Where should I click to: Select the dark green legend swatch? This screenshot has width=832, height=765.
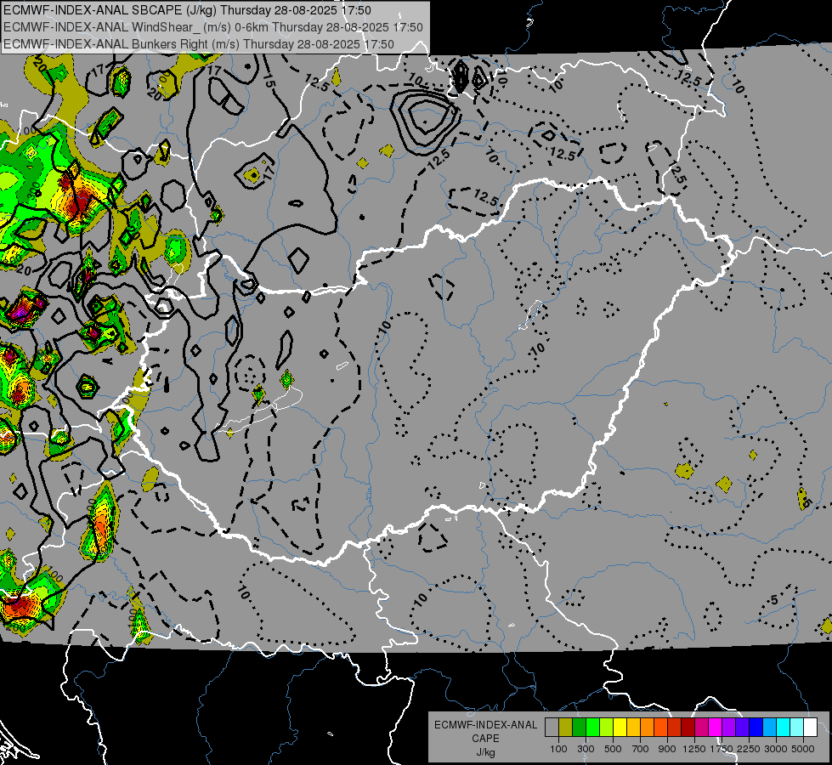[579, 728]
